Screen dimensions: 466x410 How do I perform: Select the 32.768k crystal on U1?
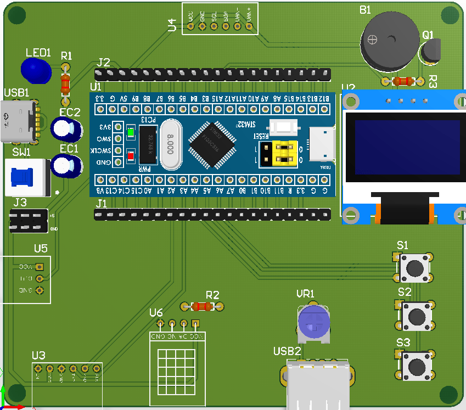[x=148, y=145]
